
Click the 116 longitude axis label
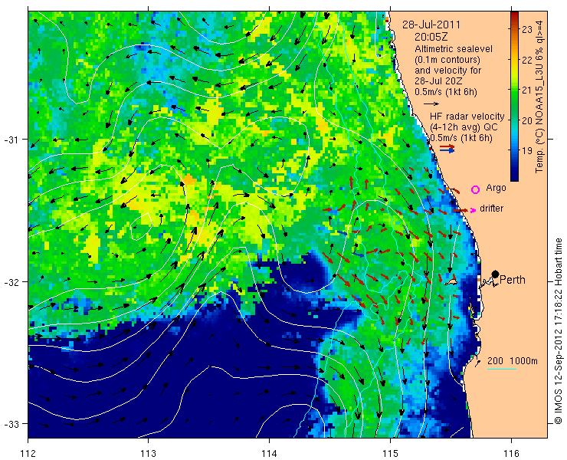[x=511, y=453]
